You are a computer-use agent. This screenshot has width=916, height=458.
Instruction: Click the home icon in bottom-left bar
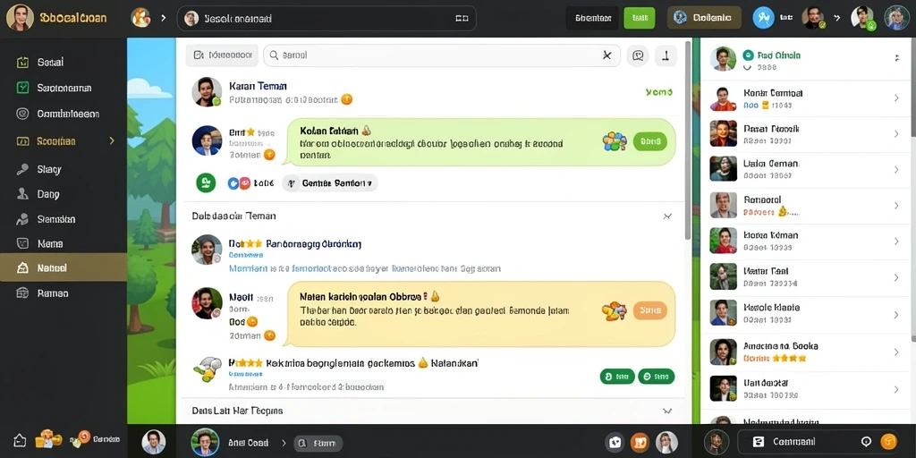click(x=20, y=440)
